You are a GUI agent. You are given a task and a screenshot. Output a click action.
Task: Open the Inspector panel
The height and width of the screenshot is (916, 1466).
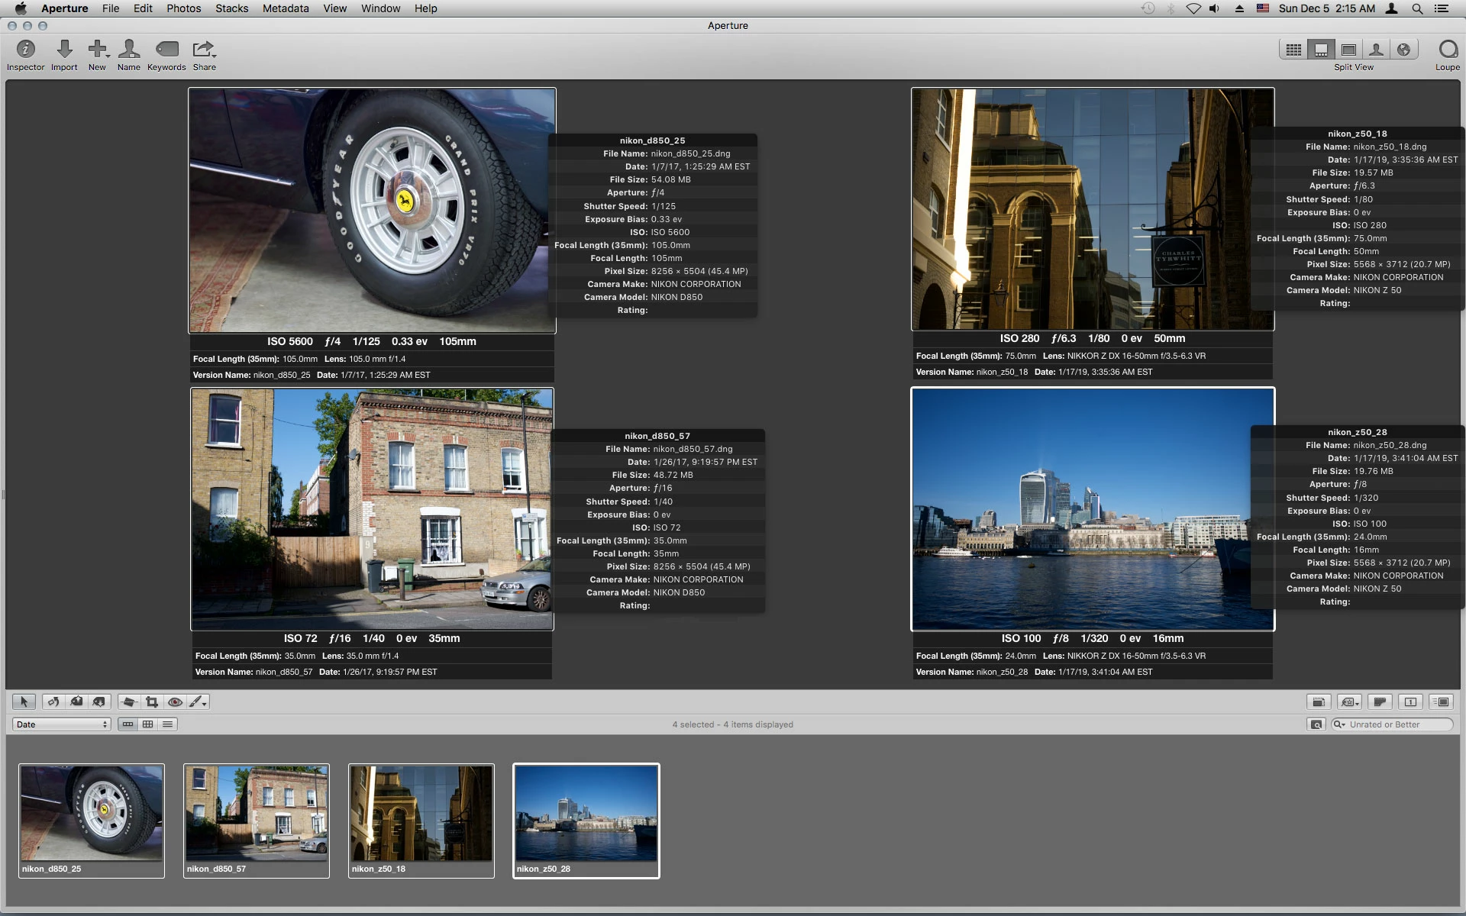[x=25, y=50]
